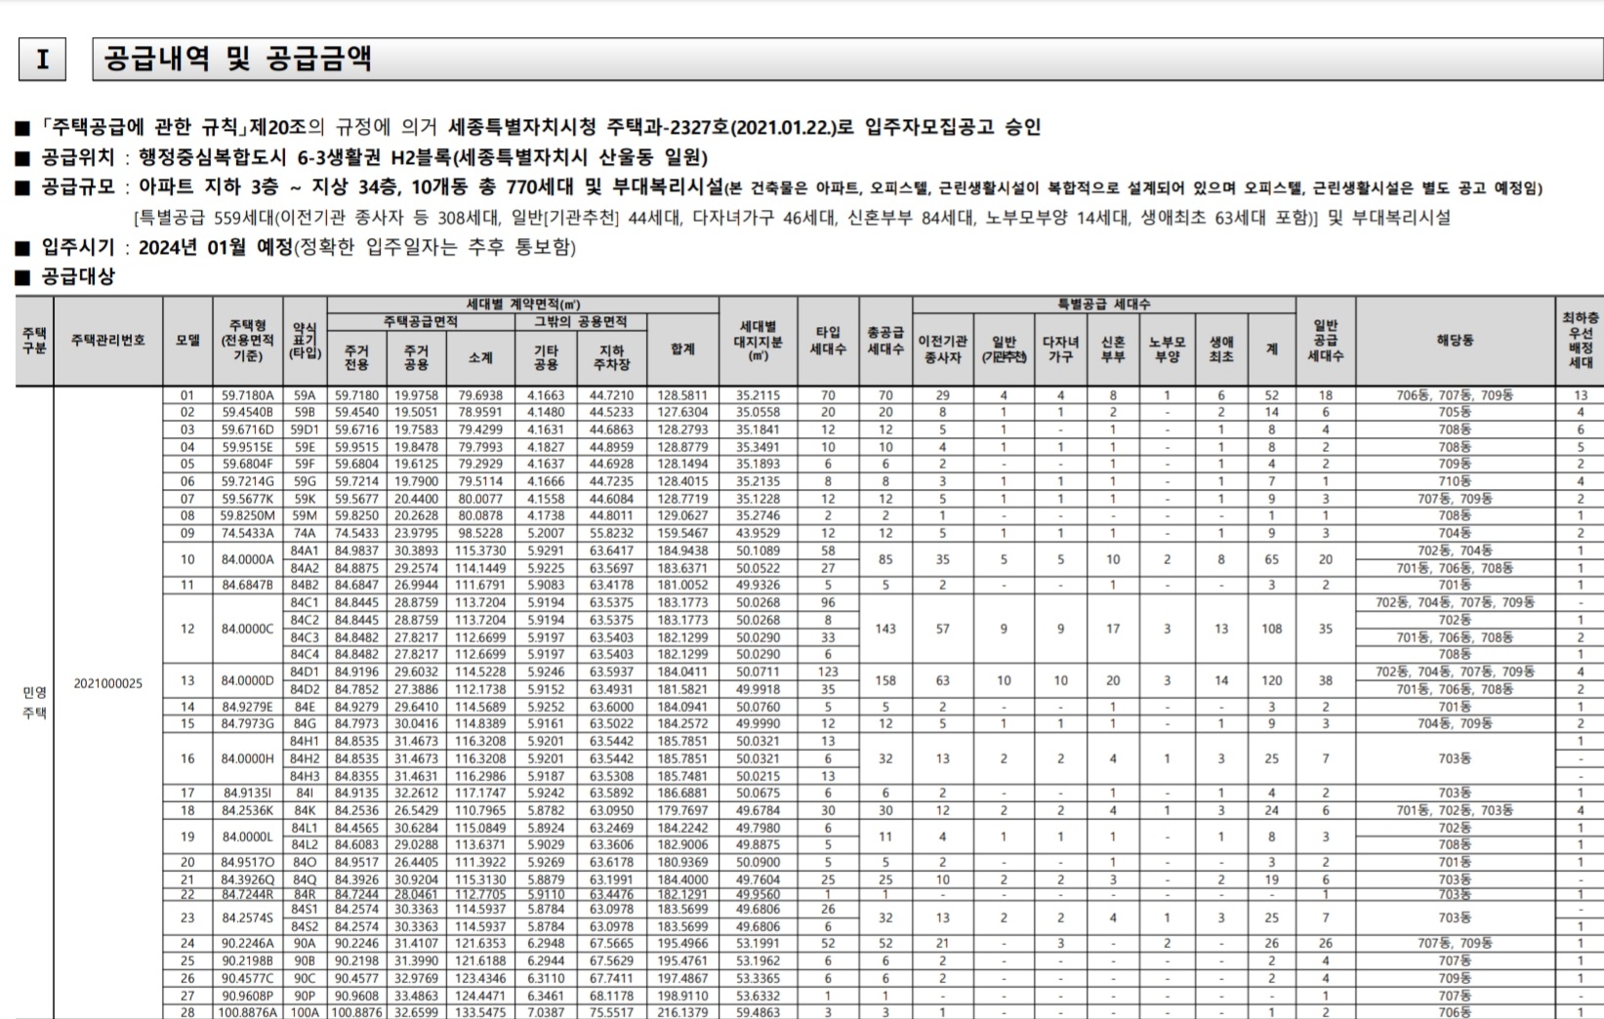Select housing type cell 84.9135I
This screenshot has width=1604, height=1019.
tap(248, 793)
